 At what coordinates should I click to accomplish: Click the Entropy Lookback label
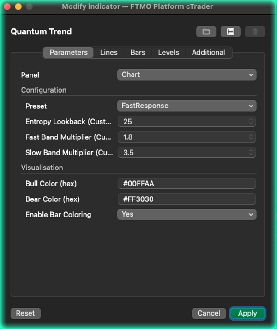coord(68,122)
